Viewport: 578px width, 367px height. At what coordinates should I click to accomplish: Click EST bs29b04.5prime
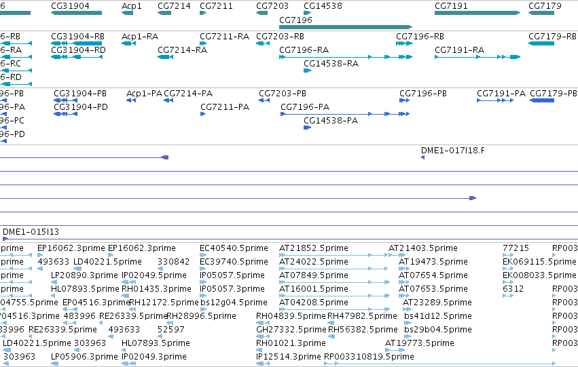(x=438, y=330)
